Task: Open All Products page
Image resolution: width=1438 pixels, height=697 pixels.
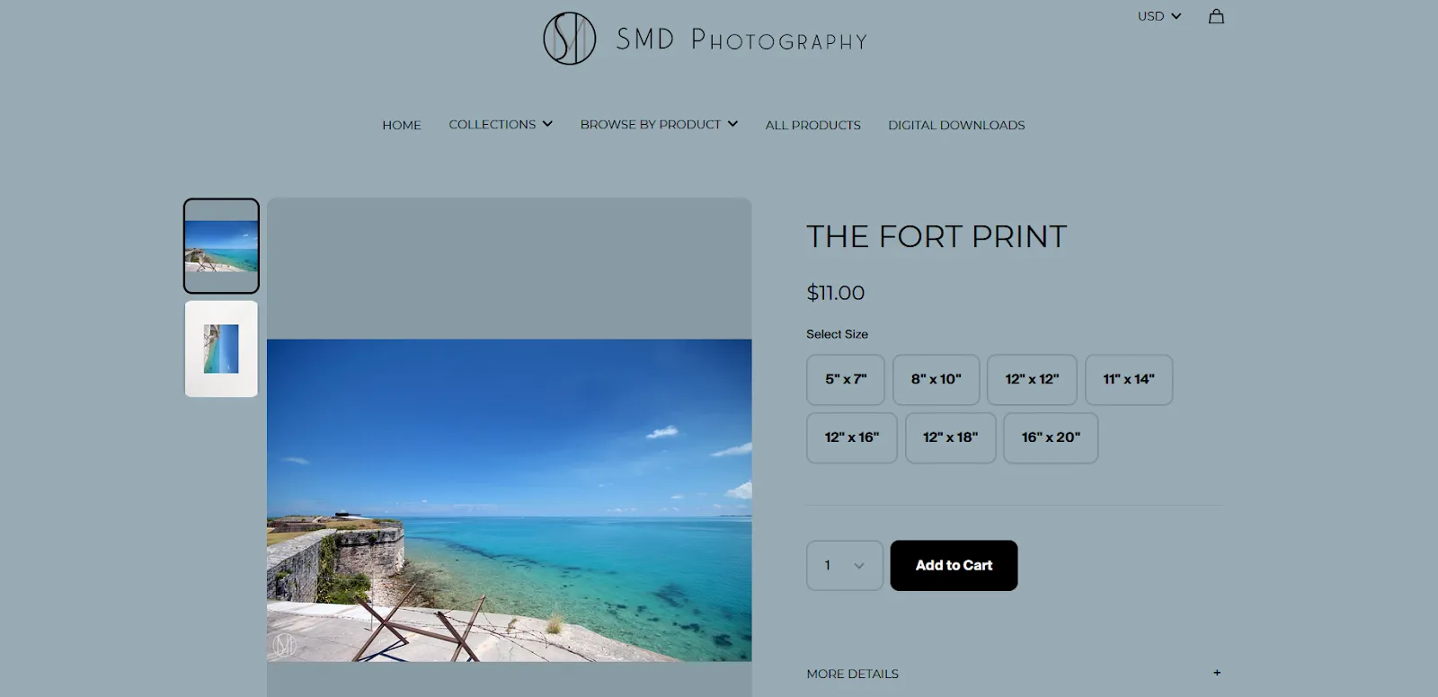Action: click(x=812, y=125)
